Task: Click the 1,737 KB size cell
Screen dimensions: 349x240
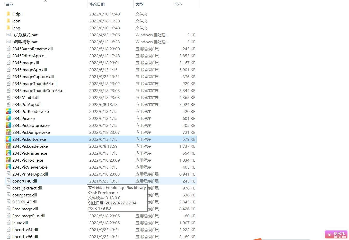Action: click(x=187, y=146)
